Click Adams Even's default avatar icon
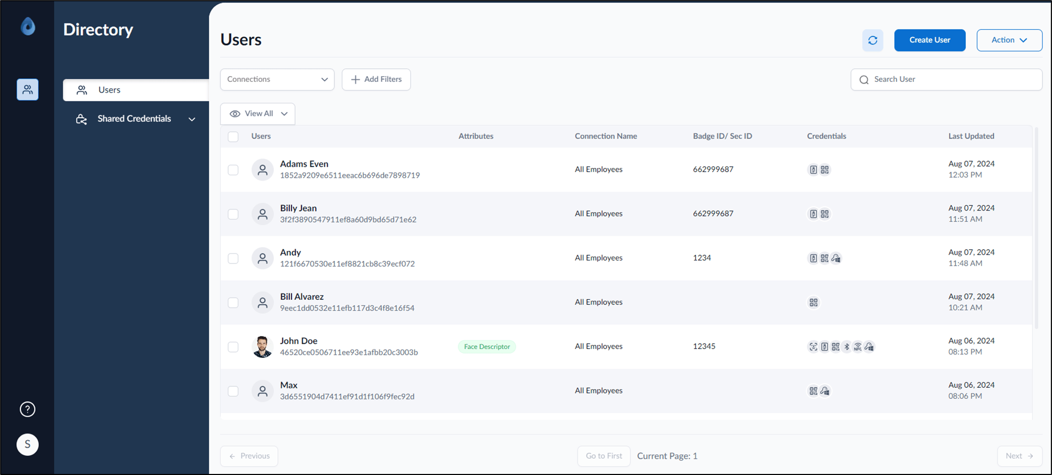Image resolution: width=1052 pixels, height=475 pixels. 262,170
